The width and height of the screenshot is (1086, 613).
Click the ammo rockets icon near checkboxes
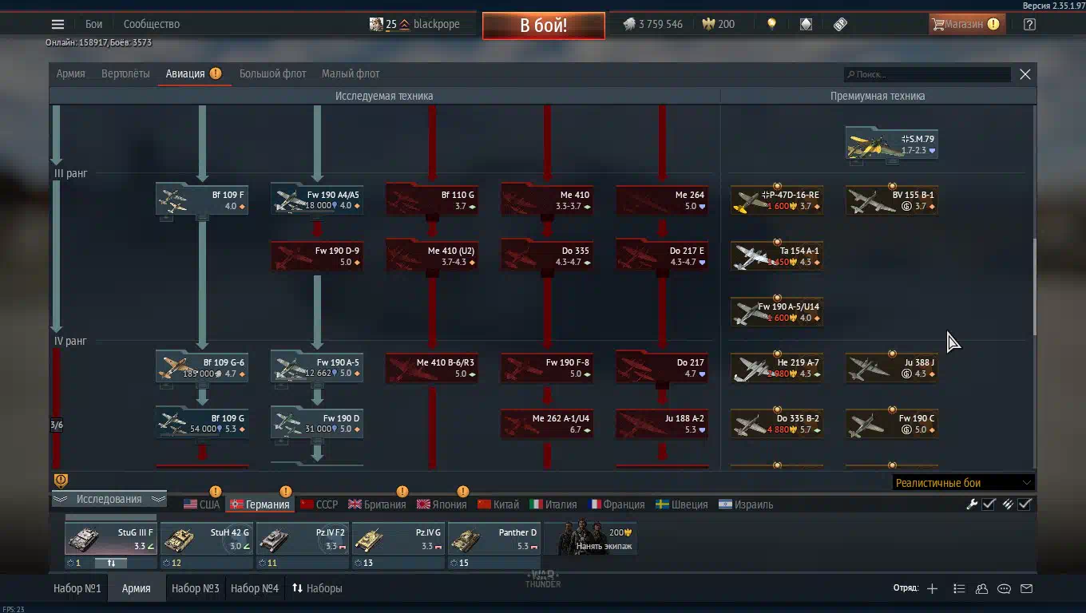point(1008,504)
